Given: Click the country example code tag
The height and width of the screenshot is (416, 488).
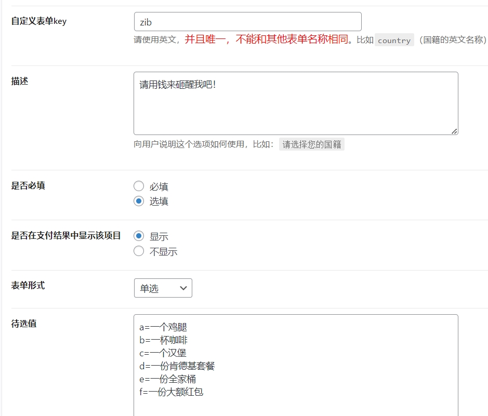Looking at the screenshot, I should (x=394, y=40).
